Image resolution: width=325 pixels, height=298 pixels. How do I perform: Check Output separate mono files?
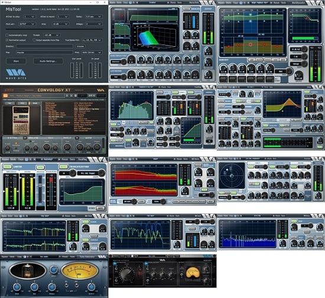pos(34,40)
